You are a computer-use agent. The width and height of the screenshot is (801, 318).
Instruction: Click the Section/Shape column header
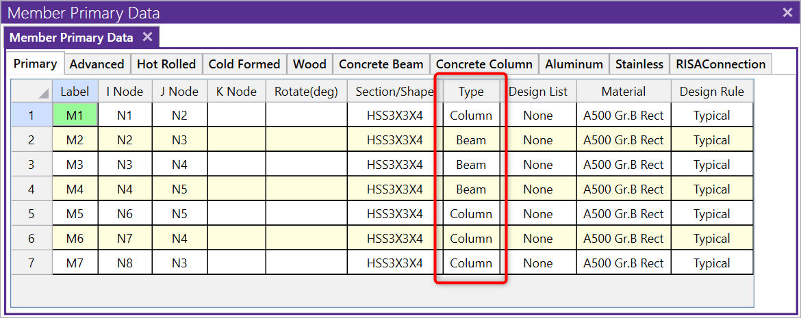pos(394,92)
